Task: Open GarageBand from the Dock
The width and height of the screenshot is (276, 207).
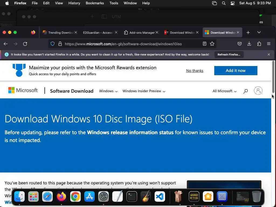Action: pos(146,196)
